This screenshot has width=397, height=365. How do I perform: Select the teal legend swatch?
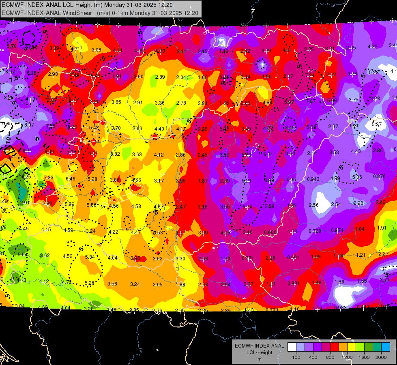click(377, 347)
